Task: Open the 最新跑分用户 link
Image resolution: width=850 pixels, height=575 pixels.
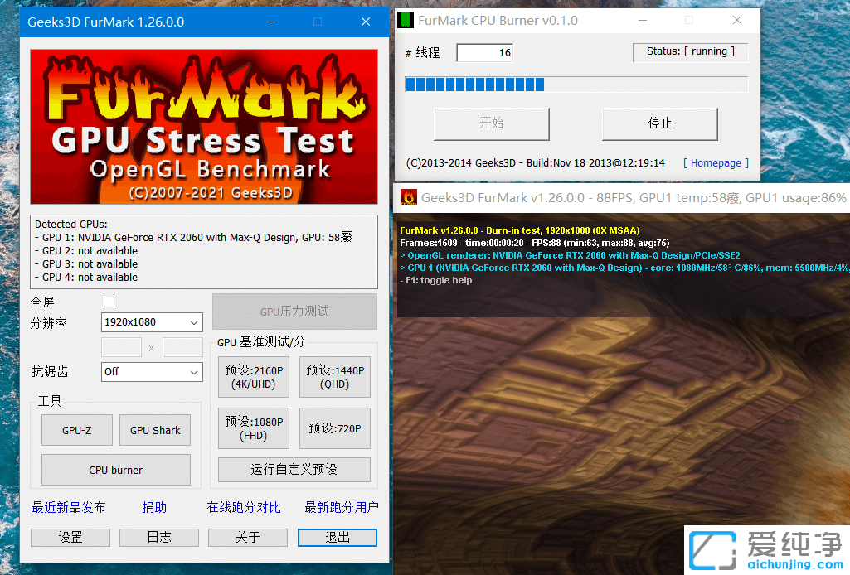Action: [x=342, y=507]
